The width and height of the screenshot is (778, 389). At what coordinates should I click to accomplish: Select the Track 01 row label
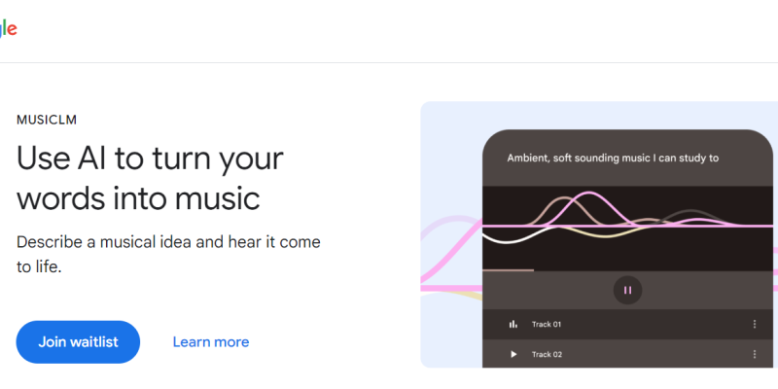pos(547,325)
